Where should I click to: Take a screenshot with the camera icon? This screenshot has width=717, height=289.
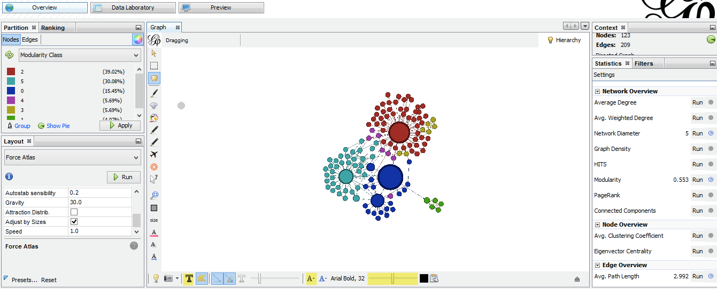(169, 278)
